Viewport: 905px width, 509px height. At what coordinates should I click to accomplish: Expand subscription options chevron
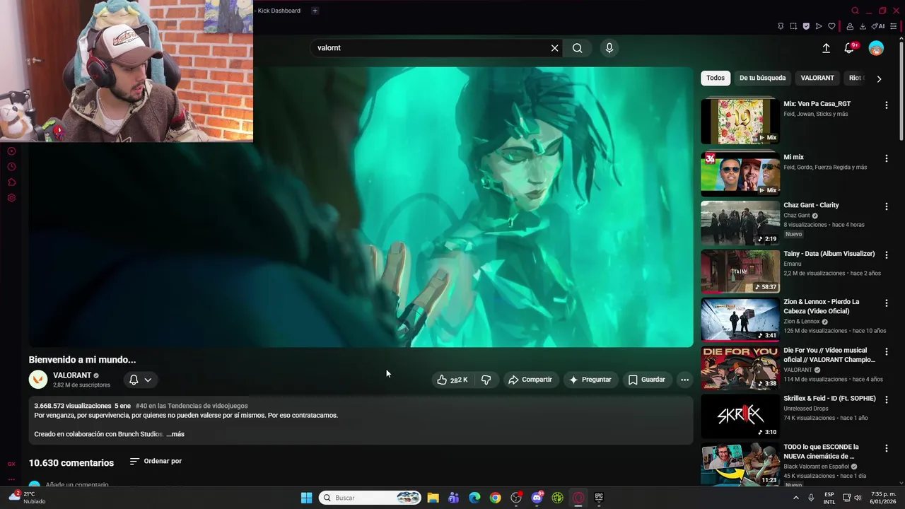148,380
